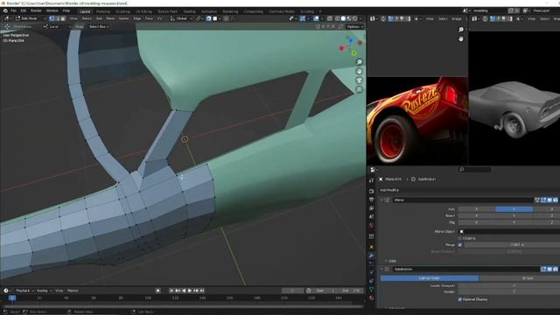
Task: Select material preview shading
Action: (x=349, y=18)
